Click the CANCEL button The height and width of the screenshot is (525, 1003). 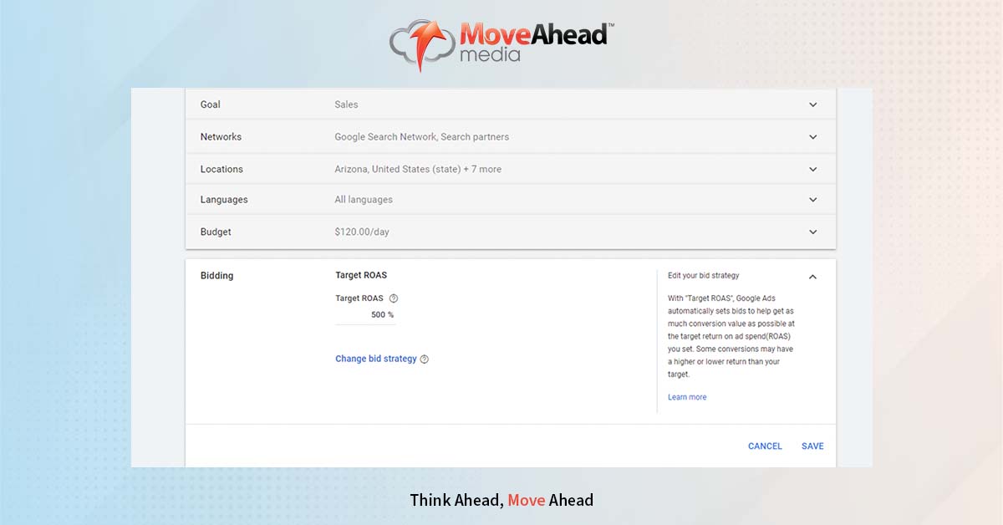(765, 446)
